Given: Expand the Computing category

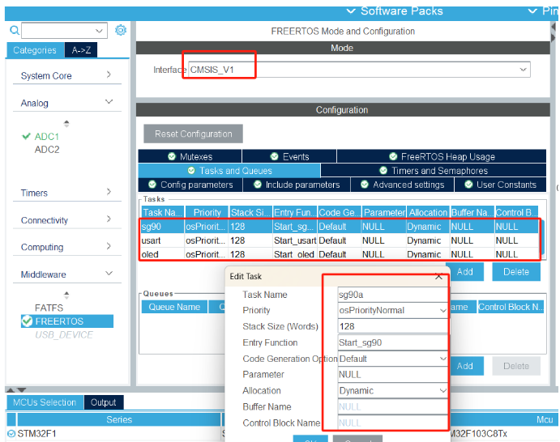Looking at the screenshot, I should coord(109,246).
